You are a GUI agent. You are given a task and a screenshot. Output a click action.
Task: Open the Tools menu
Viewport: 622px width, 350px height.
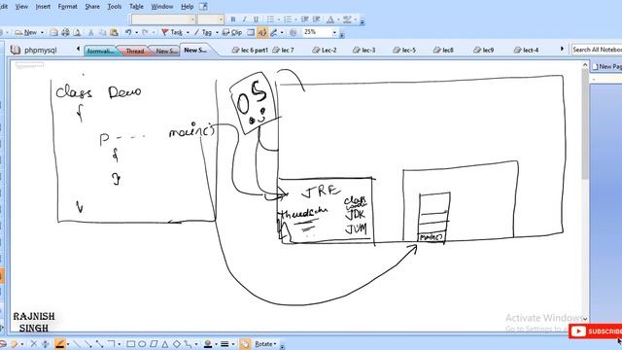[115, 7]
